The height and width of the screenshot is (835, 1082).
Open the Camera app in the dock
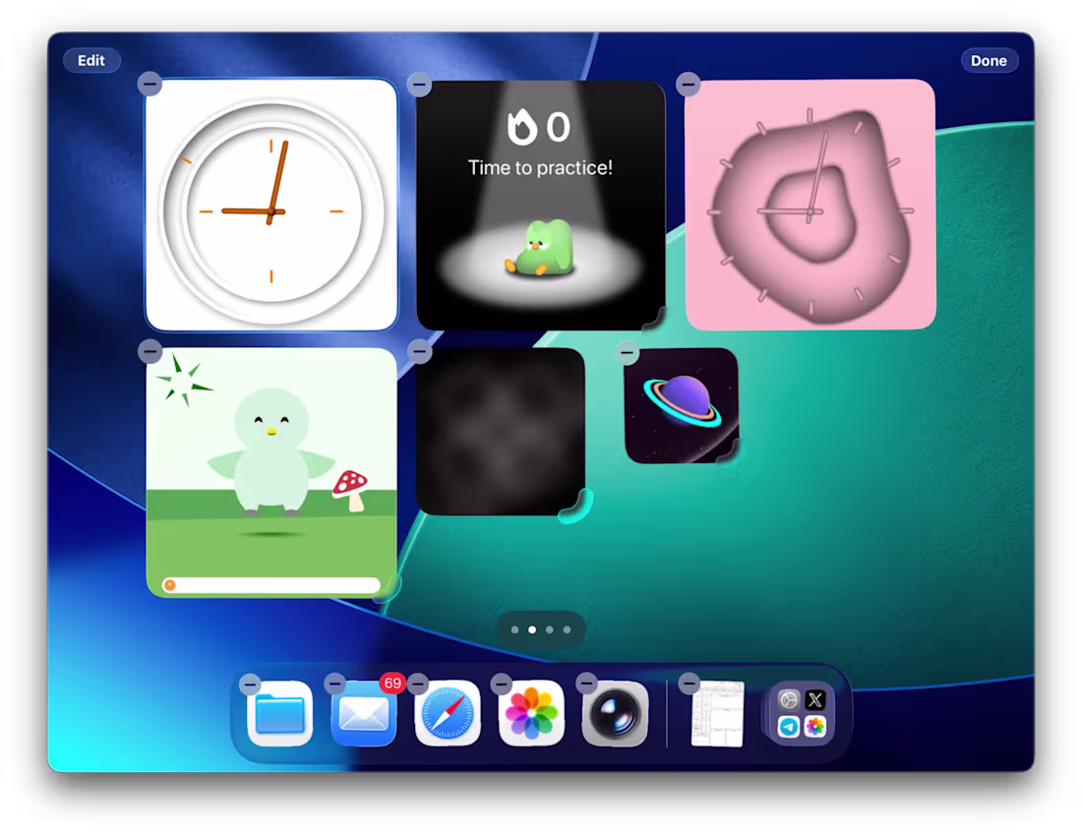pyautogui.click(x=615, y=714)
